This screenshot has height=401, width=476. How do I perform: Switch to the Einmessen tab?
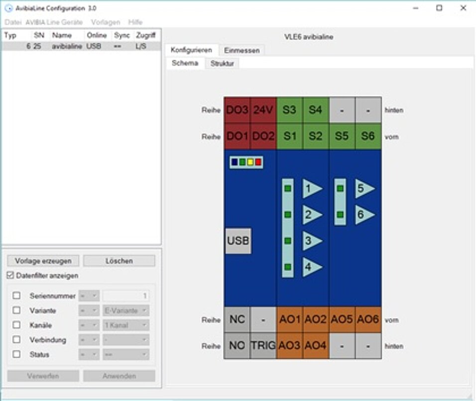click(x=242, y=50)
